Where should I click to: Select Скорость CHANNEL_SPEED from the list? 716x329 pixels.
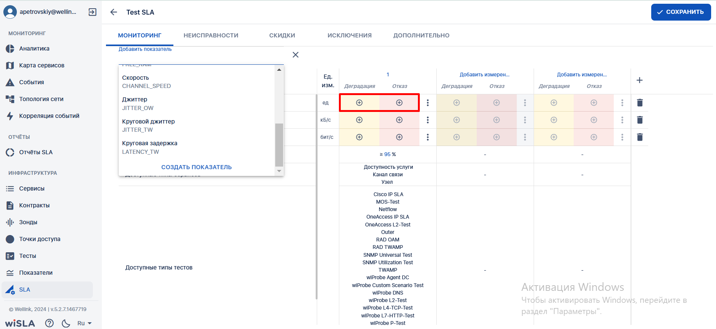pos(197,82)
